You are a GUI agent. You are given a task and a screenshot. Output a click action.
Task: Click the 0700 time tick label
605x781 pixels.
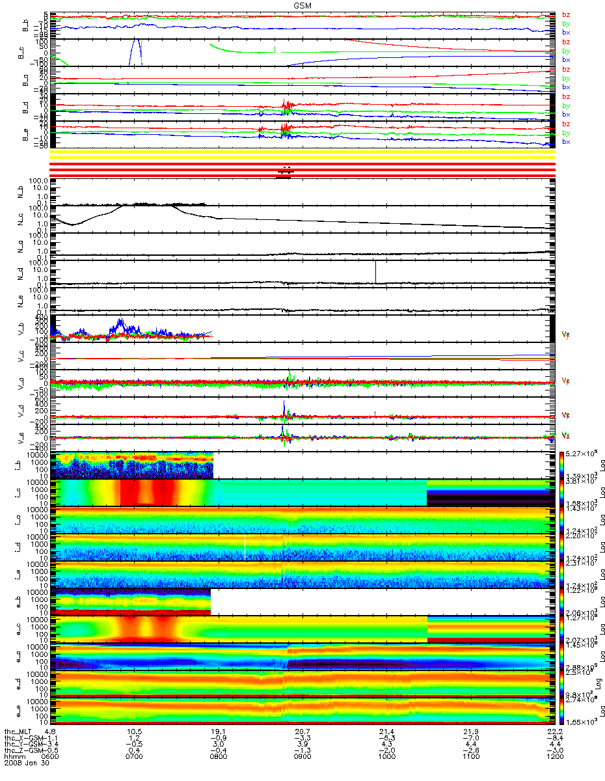135,756
